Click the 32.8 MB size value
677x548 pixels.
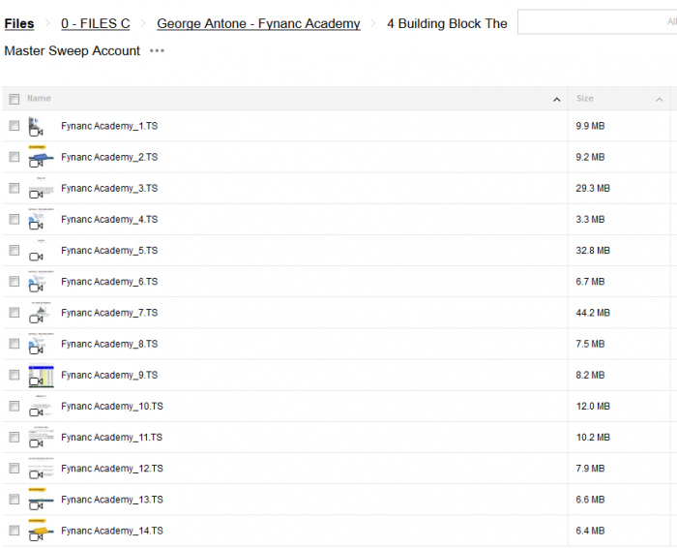(x=593, y=250)
